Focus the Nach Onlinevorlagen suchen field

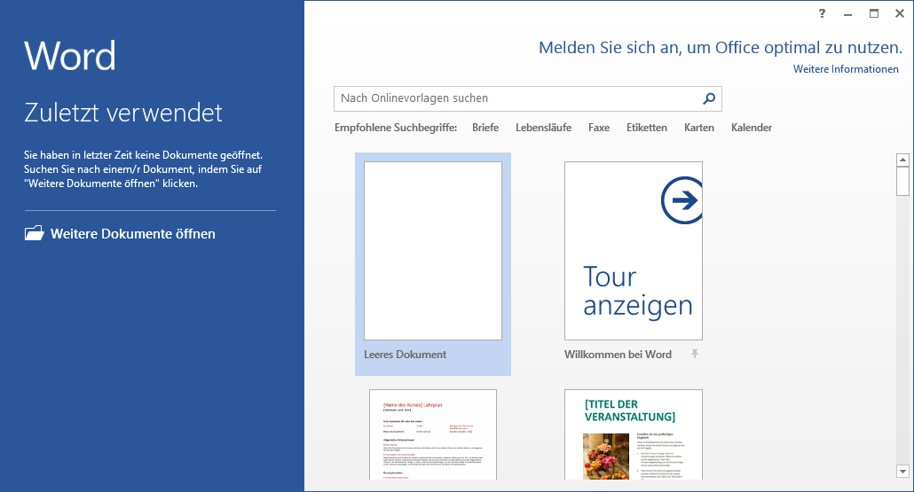[x=515, y=98]
